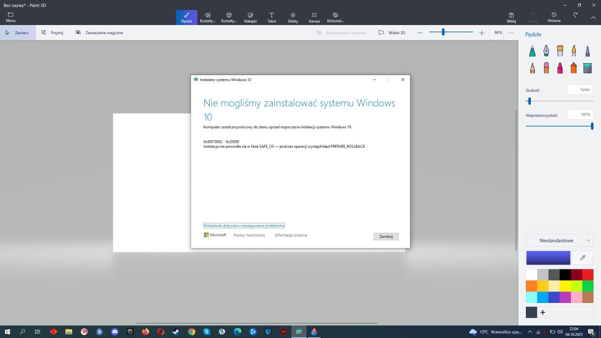Screen dimensions: 601x338
Task: Open the Tekst tab
Action: (271, 17)
